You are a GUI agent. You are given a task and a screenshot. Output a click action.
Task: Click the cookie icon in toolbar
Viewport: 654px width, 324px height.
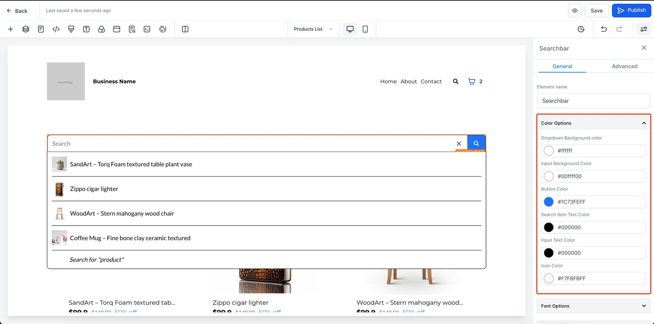click(x=163, y=29)
